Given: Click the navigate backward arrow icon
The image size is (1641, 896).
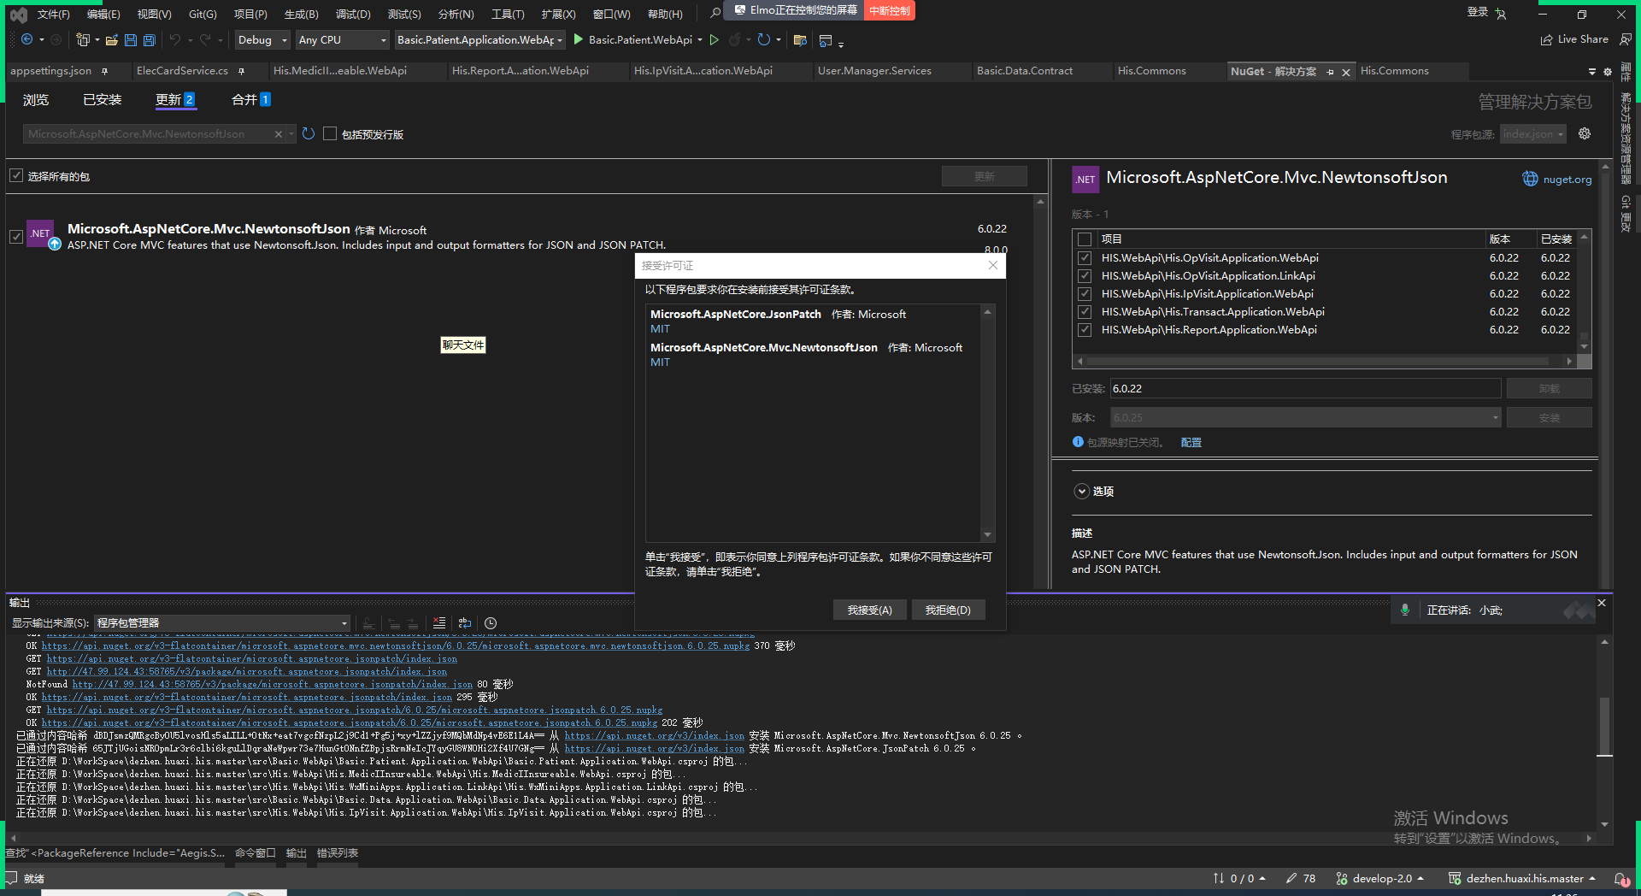Looking at the screenshot, I should [x=26, y=39].
